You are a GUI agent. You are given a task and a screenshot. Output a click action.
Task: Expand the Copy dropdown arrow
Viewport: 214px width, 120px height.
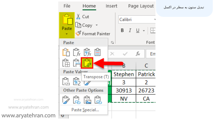coord(97,25)
